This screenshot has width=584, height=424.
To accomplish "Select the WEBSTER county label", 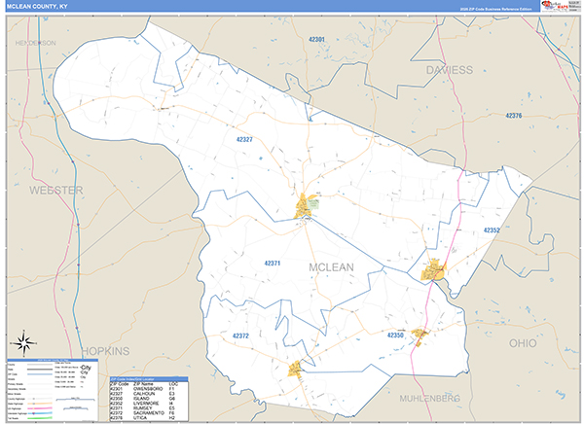I will click(x=55, y=189).
